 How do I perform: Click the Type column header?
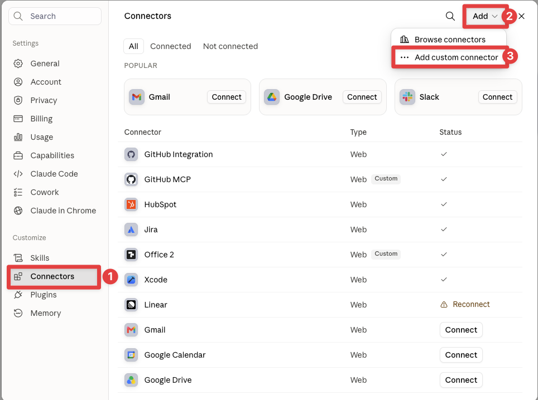click(358, 132)
